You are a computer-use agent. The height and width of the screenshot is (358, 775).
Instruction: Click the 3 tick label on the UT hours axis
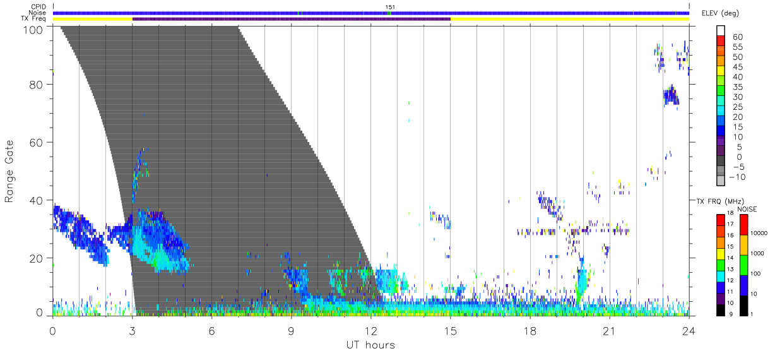[132, 330]
